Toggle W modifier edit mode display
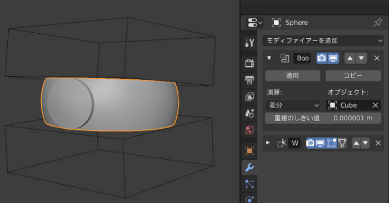 pos(331,143)
